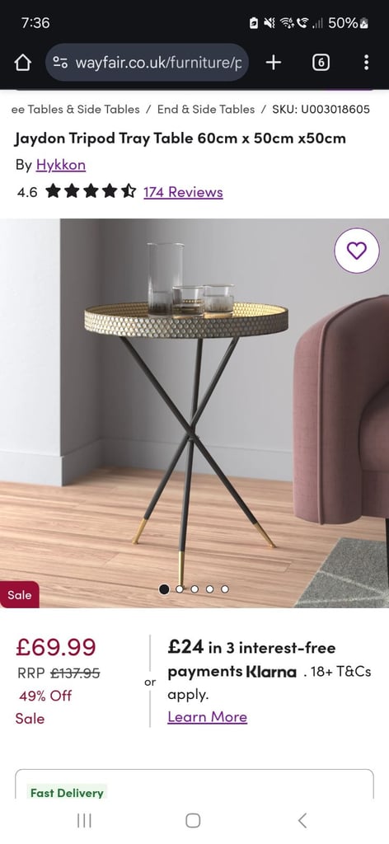Select the fifth image carousel dot
This screenshot has width=389, height=844.
[x=225, y=588]
